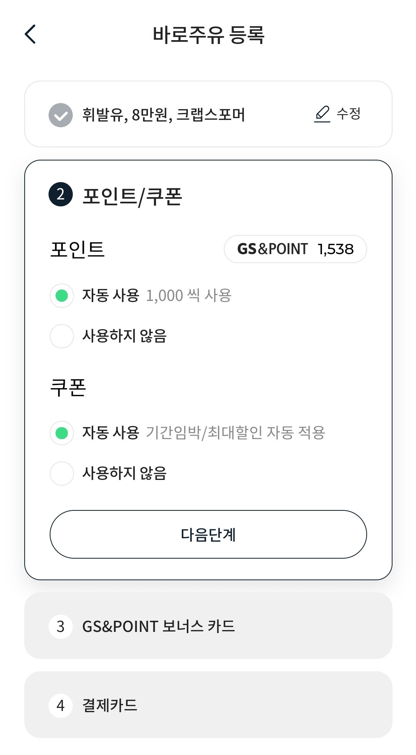The image size is (416, 755).
Task: Tap the back arrow icon
Action: (x=30, y=34)
